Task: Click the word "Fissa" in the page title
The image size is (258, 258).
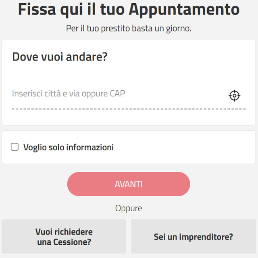Action: pos(36,9)
